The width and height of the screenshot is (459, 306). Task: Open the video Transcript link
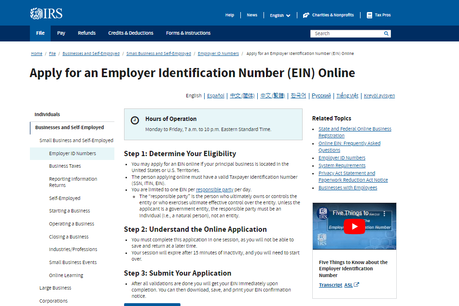click(x=331, y=285)
